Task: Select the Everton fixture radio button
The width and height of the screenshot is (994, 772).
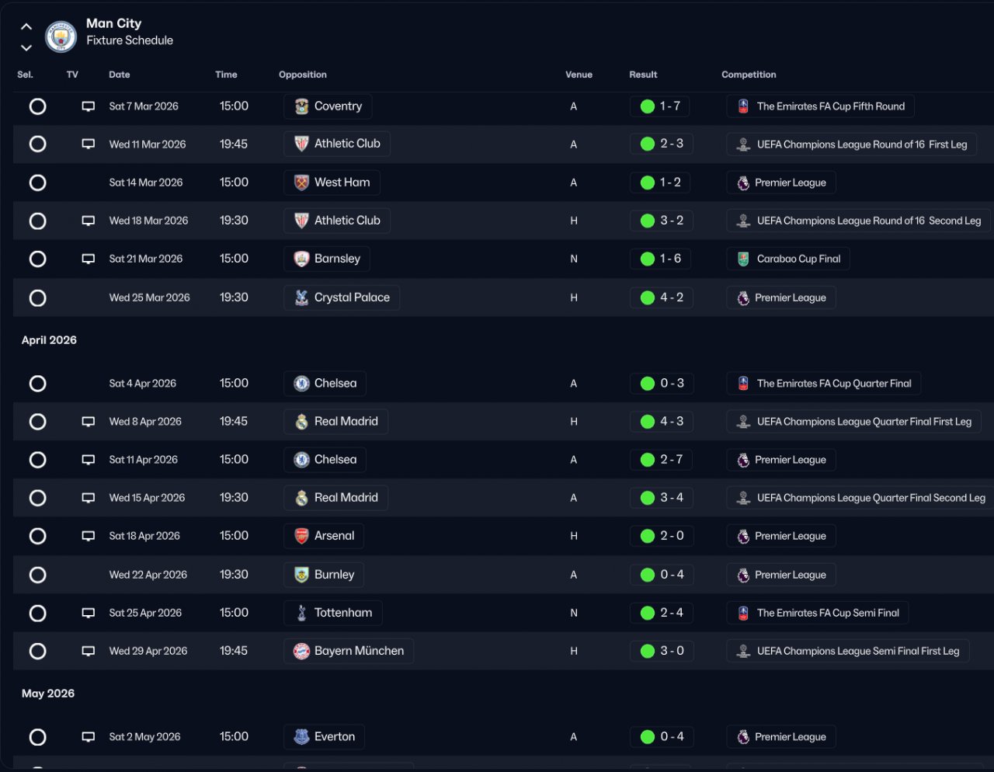Action: pyautogui.click(x=37, y=737)
